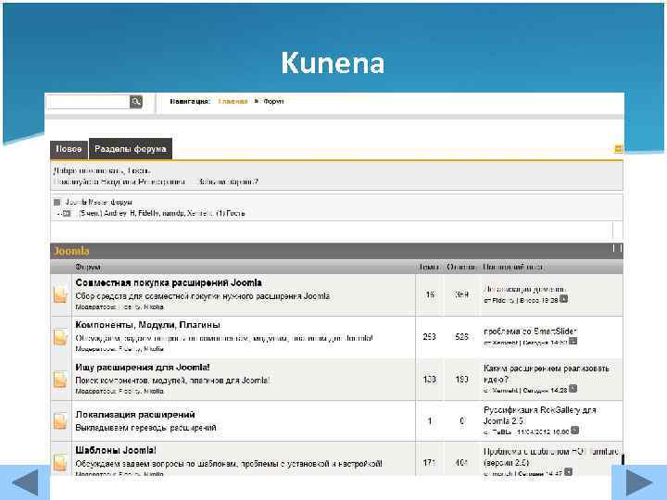Click the Форум breadcrumb item

pos(273,101)
